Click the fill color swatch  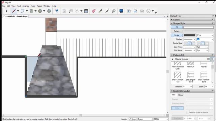pos(199,27)
